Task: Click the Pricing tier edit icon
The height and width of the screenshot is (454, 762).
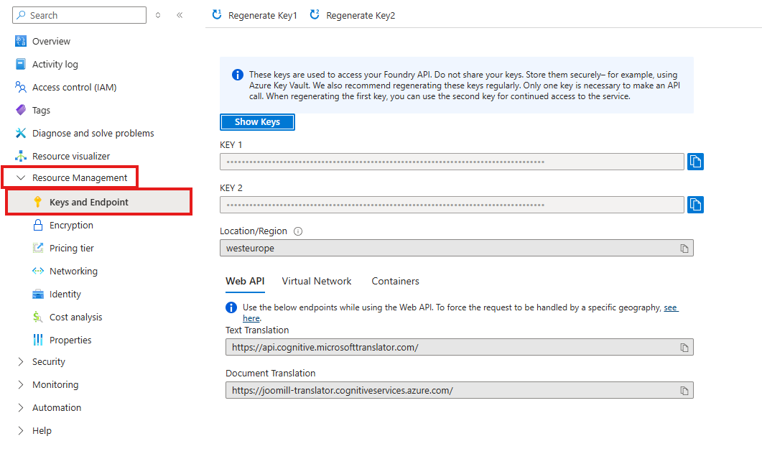Action: coord(38,248)
